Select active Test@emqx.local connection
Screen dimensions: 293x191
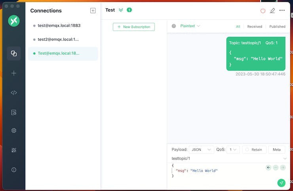[x=63, y=53]
